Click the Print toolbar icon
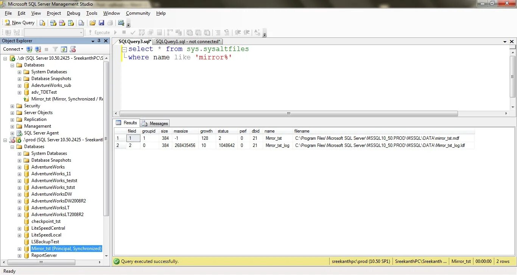 click(109, 23)
